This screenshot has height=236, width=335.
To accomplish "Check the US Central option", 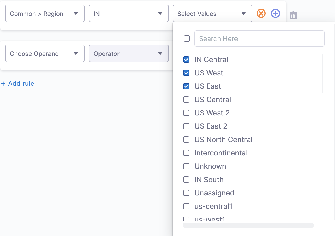I will point(186,100).
